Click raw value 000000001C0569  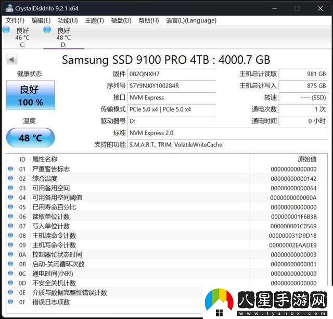tap(293, 226)
